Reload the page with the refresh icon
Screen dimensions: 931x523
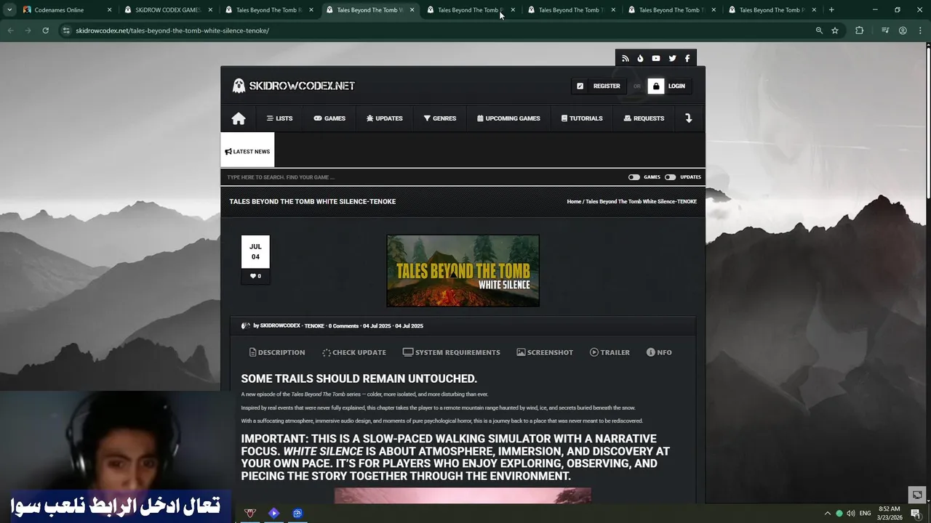click(x=45, y=31)
